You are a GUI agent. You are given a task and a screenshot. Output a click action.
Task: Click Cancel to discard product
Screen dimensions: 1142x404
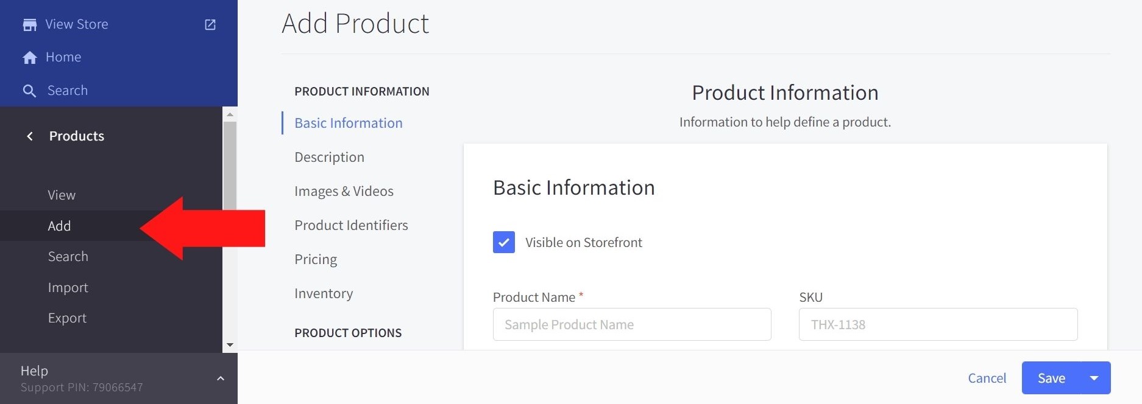(987, 378)
